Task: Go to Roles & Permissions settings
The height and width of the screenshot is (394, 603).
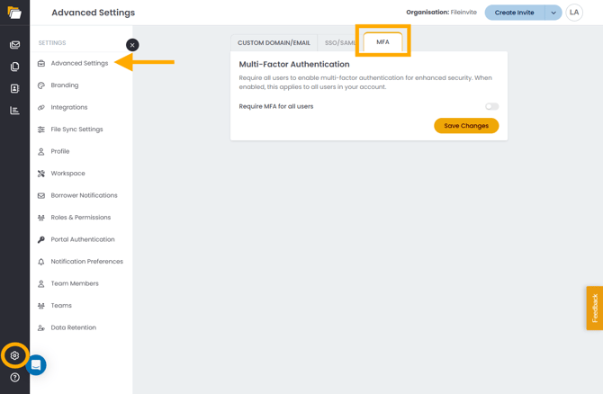Action: click(80, 218)
